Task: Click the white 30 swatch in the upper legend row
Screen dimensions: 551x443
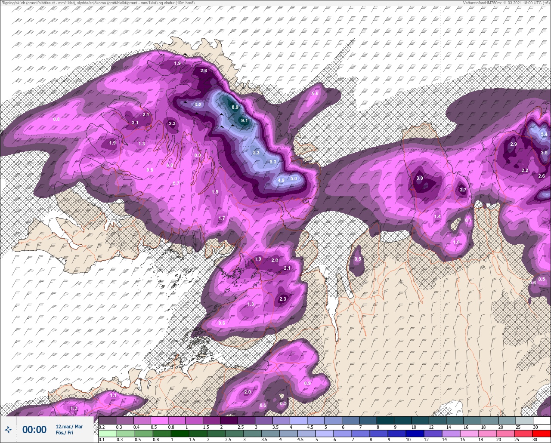Action: click(x=542, y=420)
